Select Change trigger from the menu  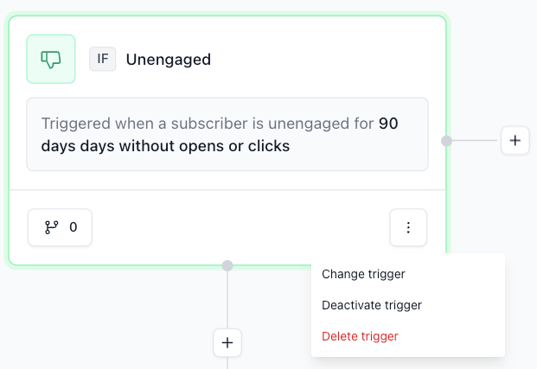[363, 274]
